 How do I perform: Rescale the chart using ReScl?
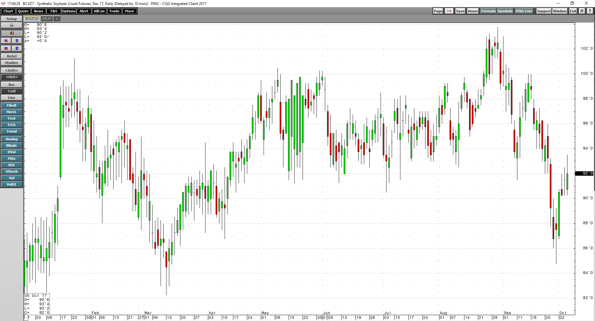point(11,56)
